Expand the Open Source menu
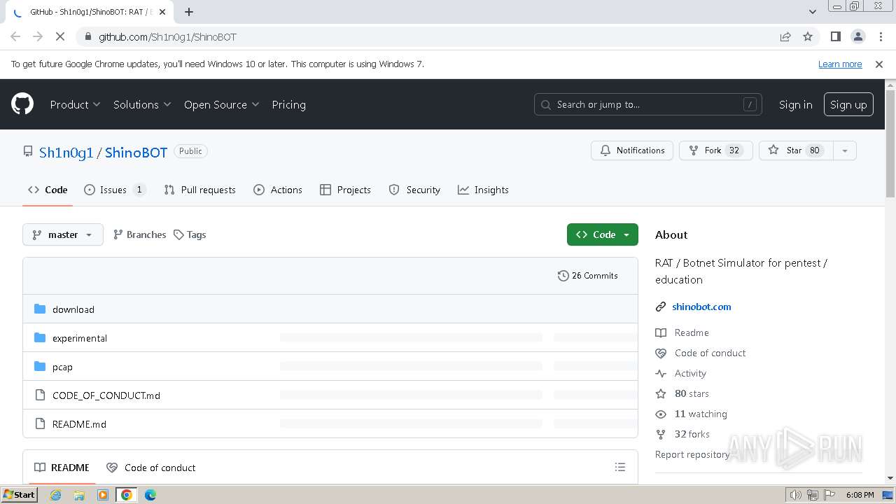The height and width of the screenshot is (504, 896). (221, 104)
